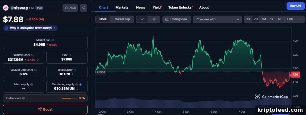
Task: Select the 7D time range
Action: (256, 19)
